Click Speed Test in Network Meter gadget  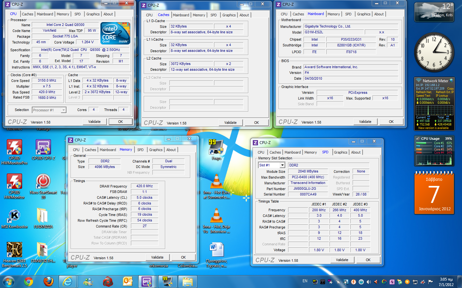click(423, 96)
